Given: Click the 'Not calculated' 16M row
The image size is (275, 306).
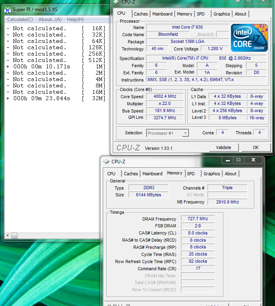Looking at the screenshot, I should point(56,92).
